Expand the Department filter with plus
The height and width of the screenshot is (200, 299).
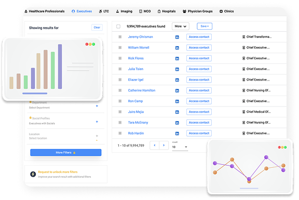coord(97,106)
